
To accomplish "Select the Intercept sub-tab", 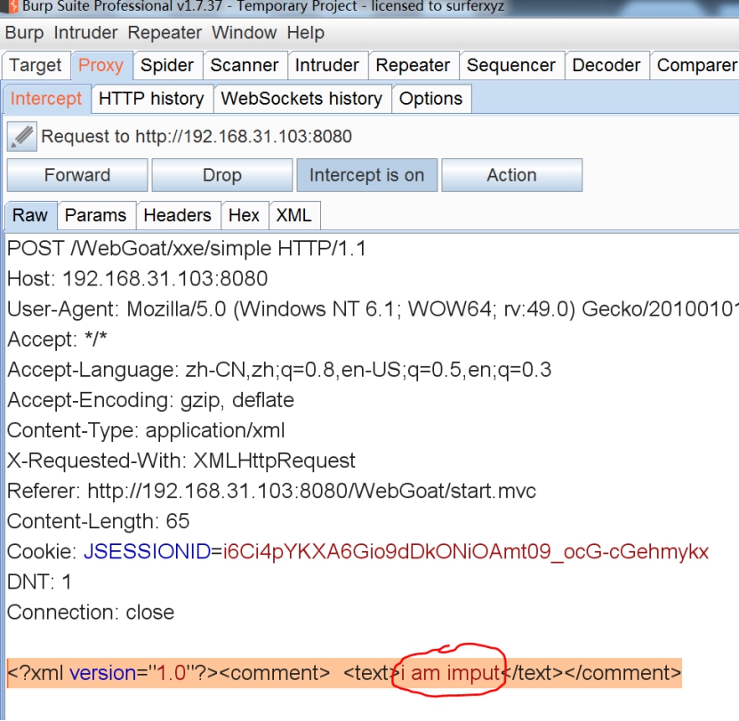I will click(x=46, y=99).
